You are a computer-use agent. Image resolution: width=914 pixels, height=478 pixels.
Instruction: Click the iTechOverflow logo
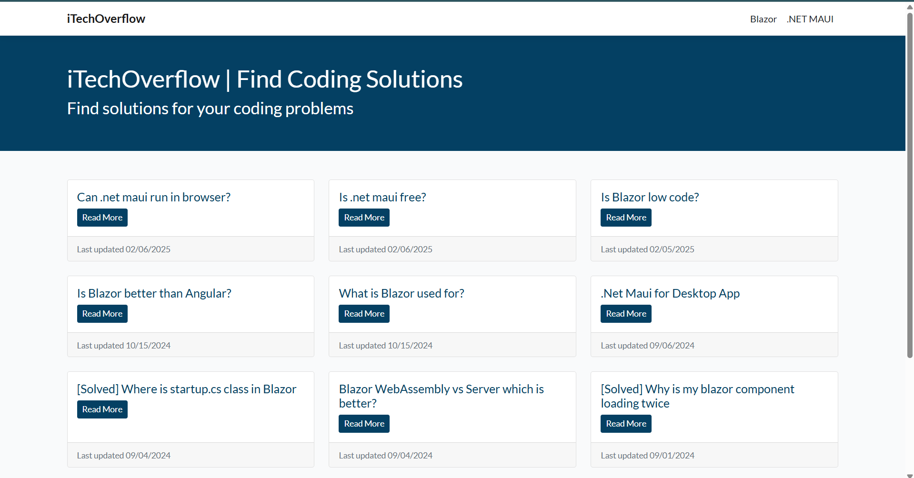coord(106,19)
